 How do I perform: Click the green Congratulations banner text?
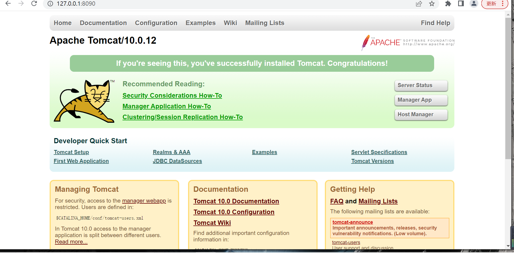pos(252,63)
